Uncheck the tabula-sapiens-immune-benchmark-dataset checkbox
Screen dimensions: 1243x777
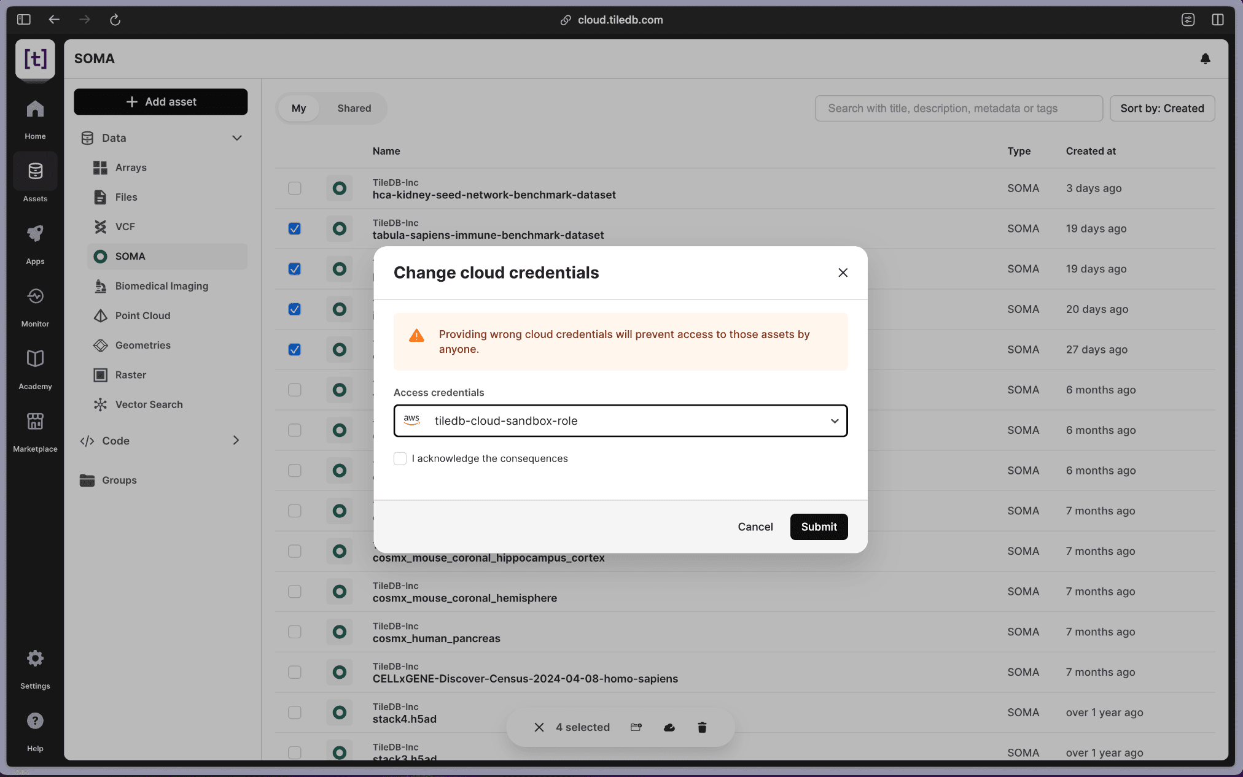pyautogui.click(x=295, y=228)
